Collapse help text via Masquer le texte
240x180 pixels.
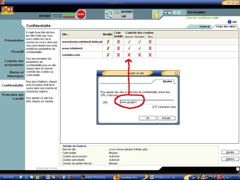pos(47,168)
